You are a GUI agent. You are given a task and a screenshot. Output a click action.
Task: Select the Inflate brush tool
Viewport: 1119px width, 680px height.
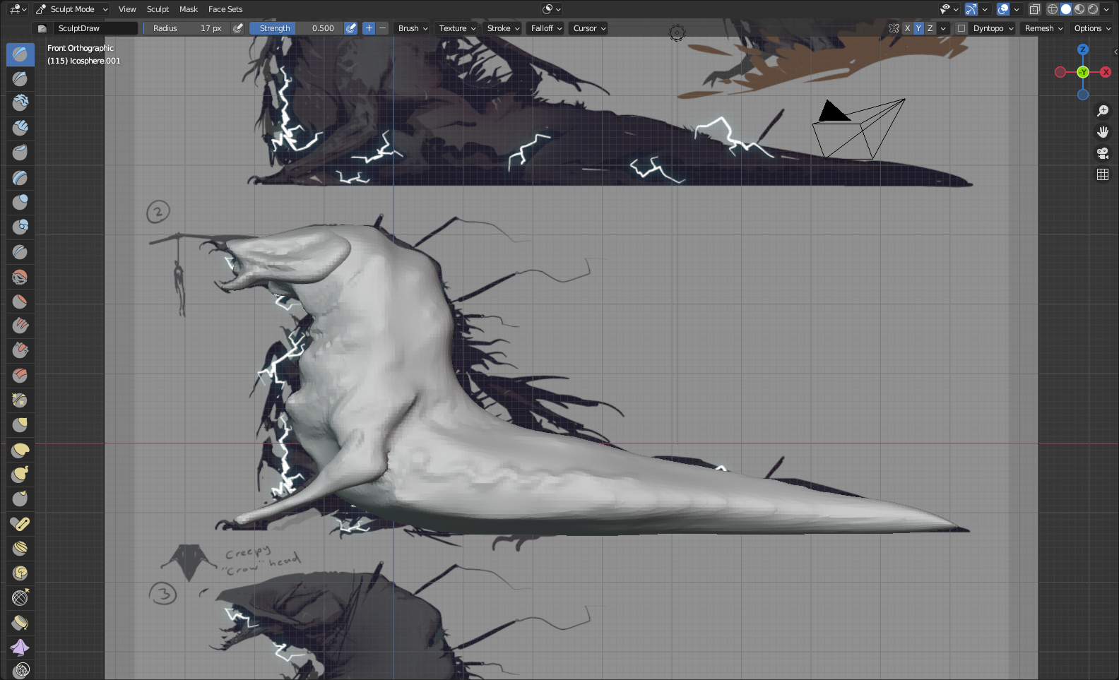tap(20, 203)
